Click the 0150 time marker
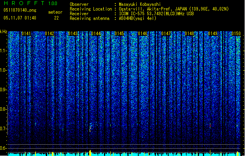The height and width of the screenshot is (156, 245). [x=236, y=34]
